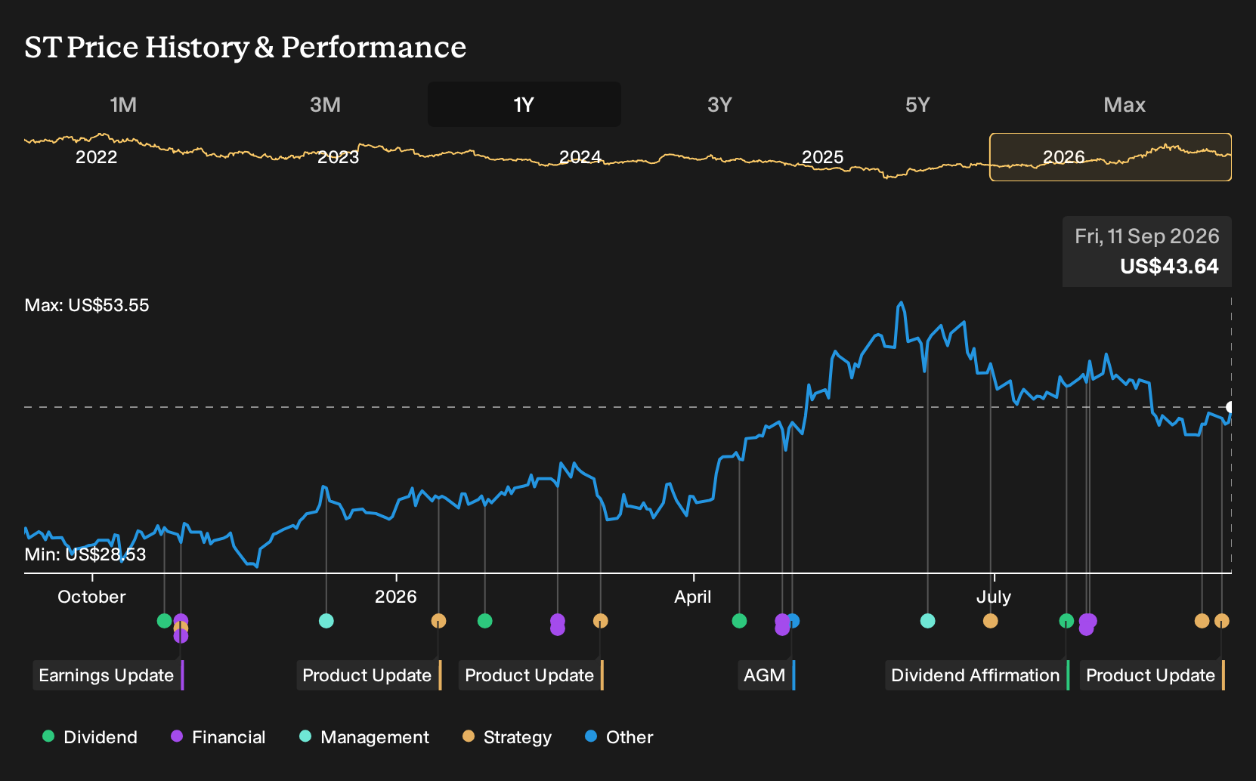Toggle the Management legend filter
This screenshot has width=1256, height=781.
tap(364, 737)
